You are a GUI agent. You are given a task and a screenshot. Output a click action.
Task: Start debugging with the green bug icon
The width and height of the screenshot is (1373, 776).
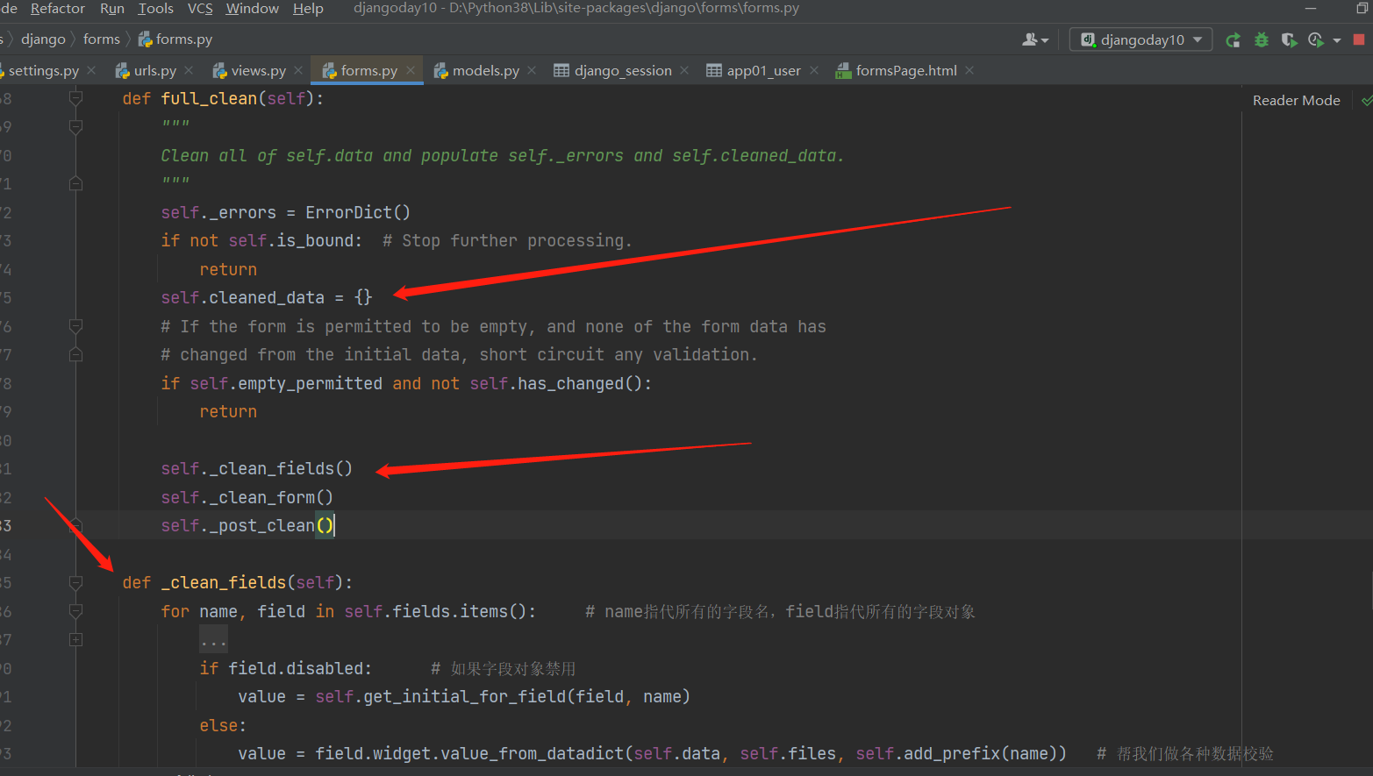point(1261,39)
